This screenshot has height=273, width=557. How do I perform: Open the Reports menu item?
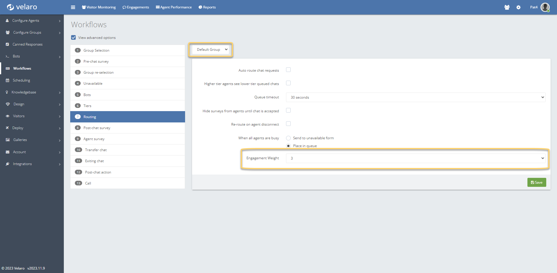207,7
